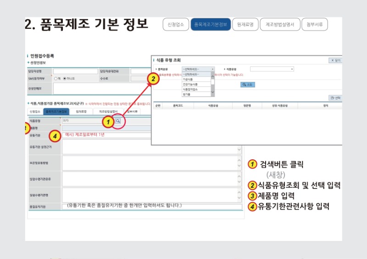Viewport: 367px width, 259px height.
Task: Choose 건강기능식품 from the dropdown list
Action: pos(190,85)
